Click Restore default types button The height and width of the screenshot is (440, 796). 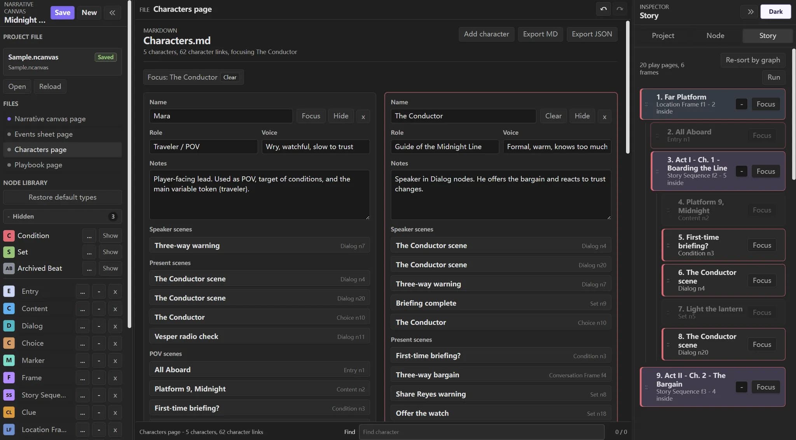[x=62, y=197]
